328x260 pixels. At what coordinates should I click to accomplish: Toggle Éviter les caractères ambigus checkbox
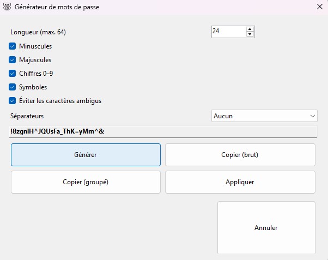click(13, 101)
